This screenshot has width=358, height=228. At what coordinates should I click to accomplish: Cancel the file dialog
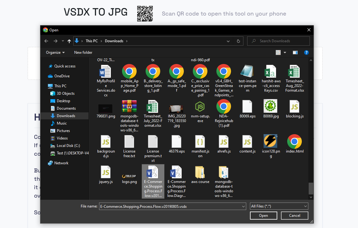pos(294,215)
